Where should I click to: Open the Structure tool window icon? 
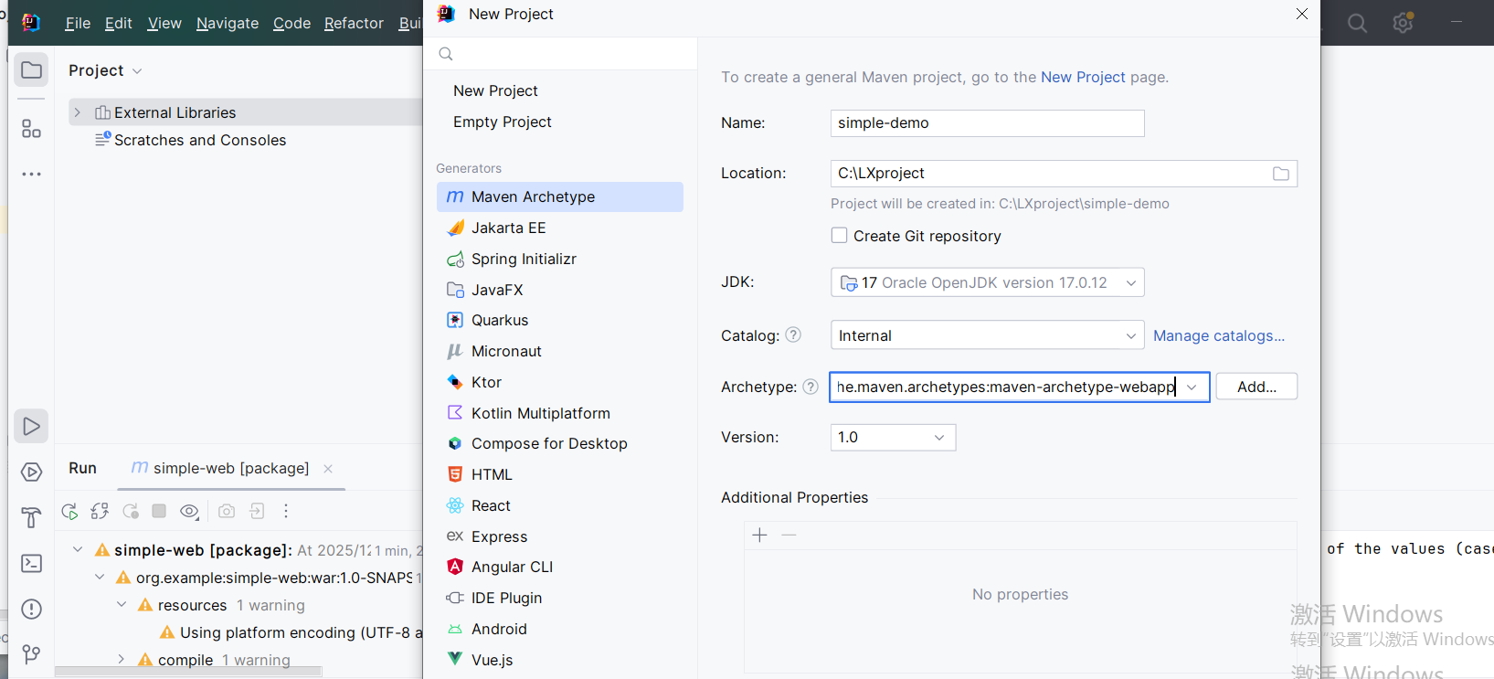pos(31,129)
